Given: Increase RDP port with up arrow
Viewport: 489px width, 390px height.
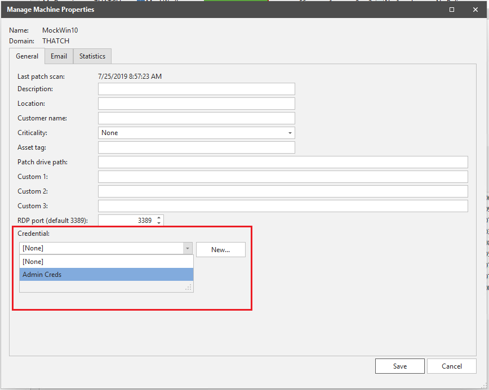Looking at the screenshot, I should (159, 218).
